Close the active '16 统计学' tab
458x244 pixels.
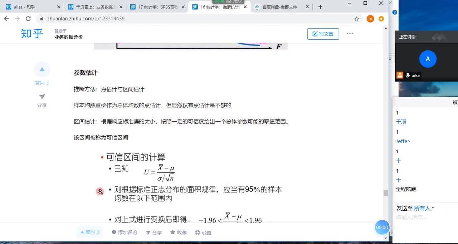click(x=245, y=7)
